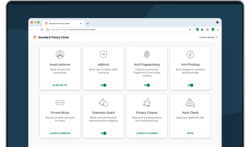Click the Adblock title text
Image resolution: width=250 pixels, height=147 pixels.
coord(103,65)
